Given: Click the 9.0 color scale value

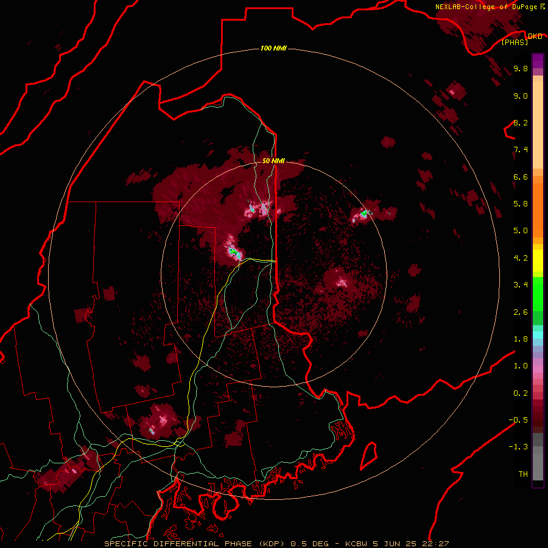Looking at the screenshot, I should pos(521,96).
